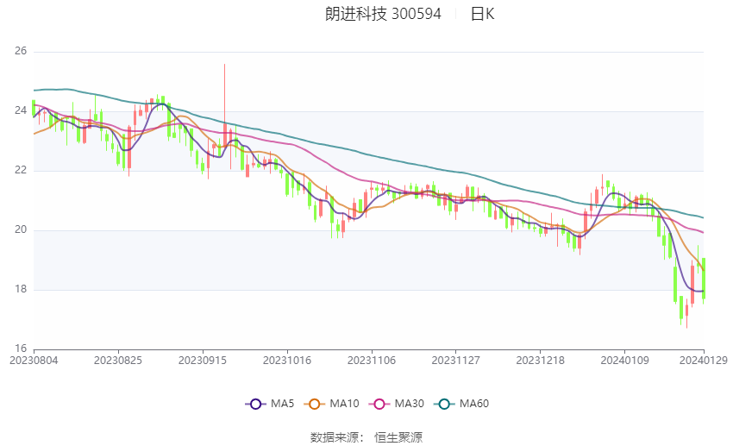The height and width of the screenshot is (446, 733).
Task: Toggle the MA10 legend series
Action: [331, 404]
